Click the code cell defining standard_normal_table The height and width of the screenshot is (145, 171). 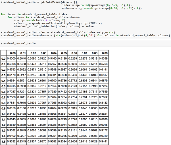(85, 19)
